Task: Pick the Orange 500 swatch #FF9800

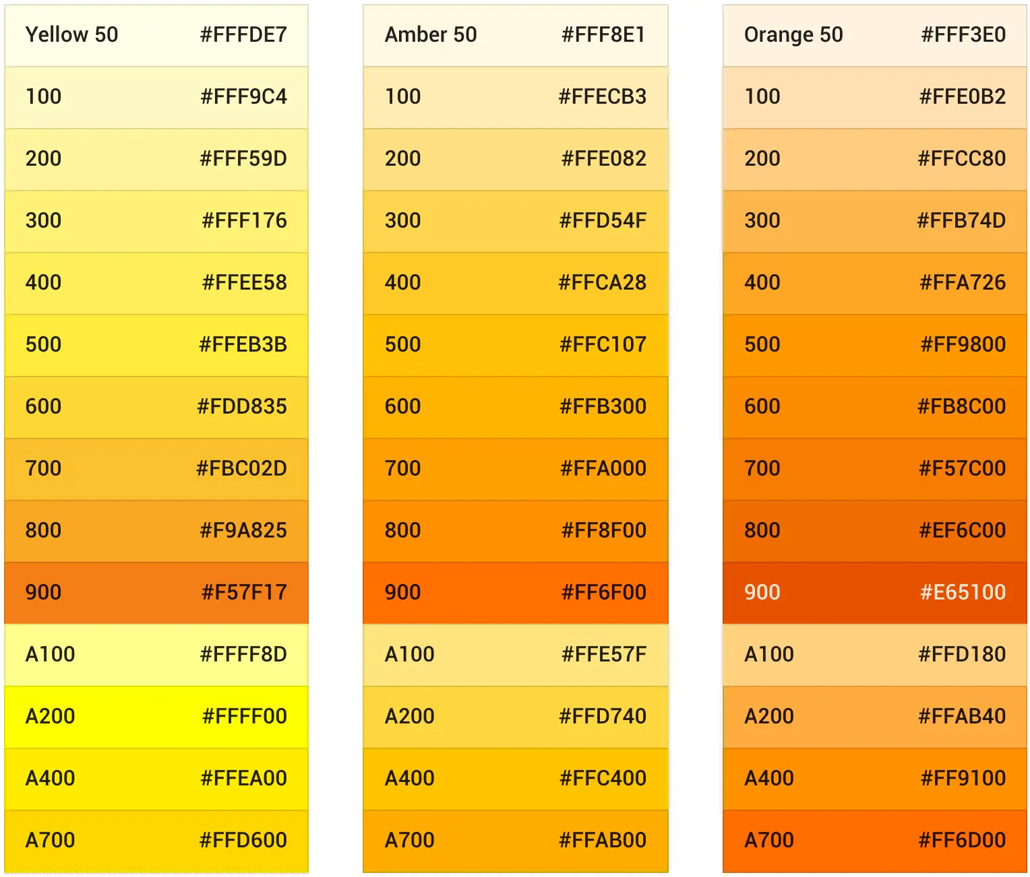Action: [x=875, y=346]
